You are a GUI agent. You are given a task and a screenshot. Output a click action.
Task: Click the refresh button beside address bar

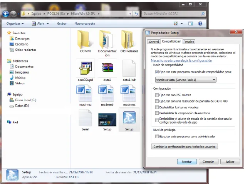(136, 14)
